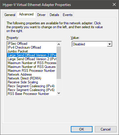Click the Disabled value combo box
The height and width of the screenshot is (135, 119).
pyautogui.click(x=92, y=44)
